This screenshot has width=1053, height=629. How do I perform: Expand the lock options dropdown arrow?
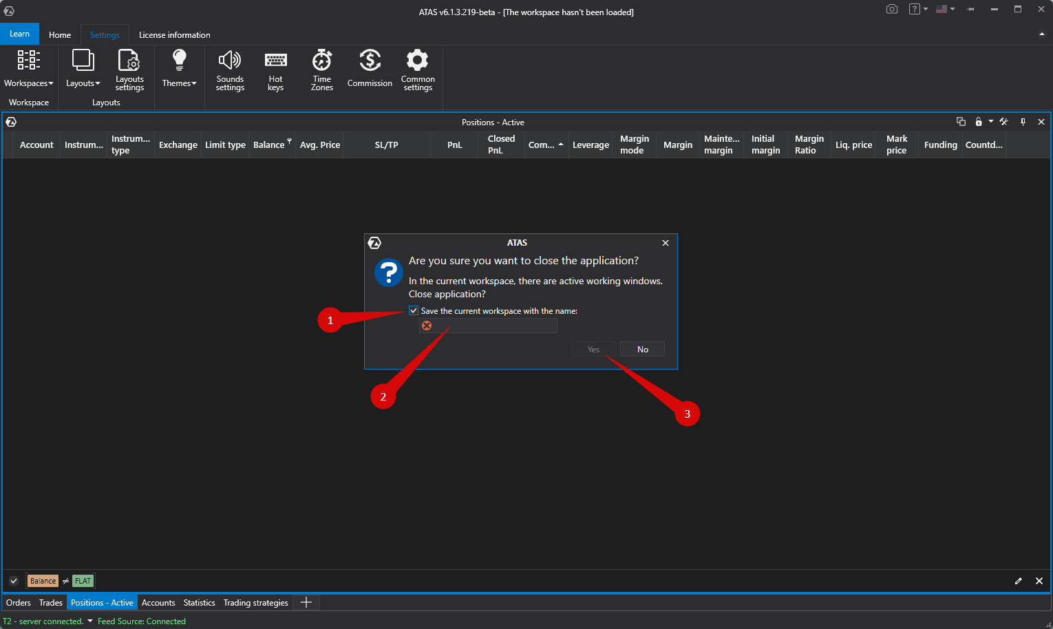(991, 121)
